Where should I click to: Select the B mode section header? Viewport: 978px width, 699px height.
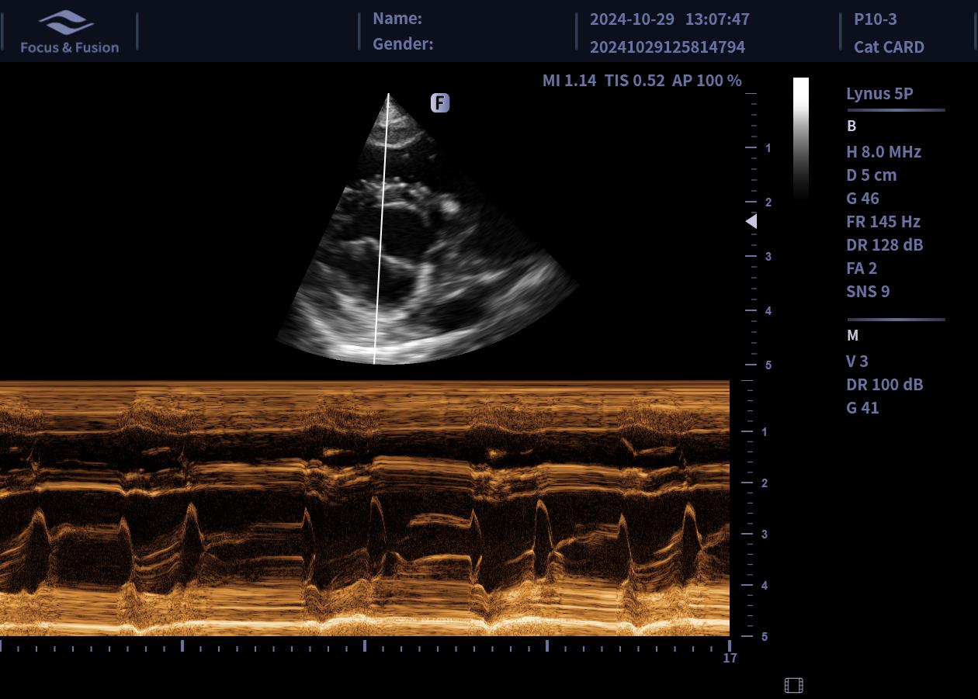click(851, 126)
